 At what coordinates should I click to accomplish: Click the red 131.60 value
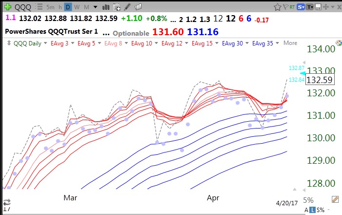click(x=168, y=32)
